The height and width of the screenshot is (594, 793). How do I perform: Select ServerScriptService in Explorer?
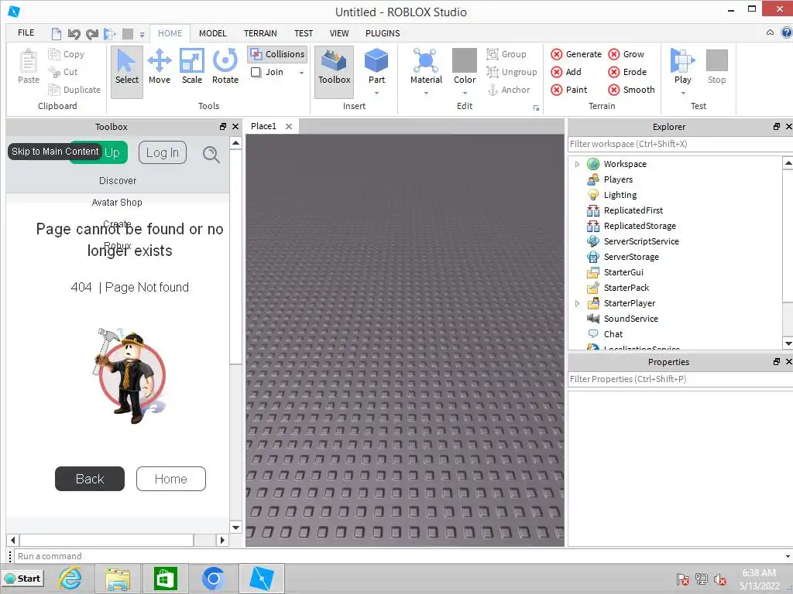click(640, 241)
